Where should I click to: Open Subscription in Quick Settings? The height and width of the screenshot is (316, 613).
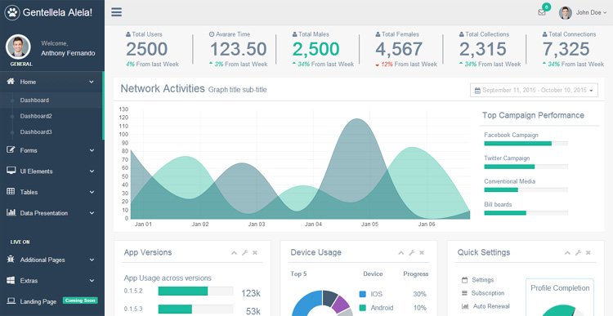point(483,293)
